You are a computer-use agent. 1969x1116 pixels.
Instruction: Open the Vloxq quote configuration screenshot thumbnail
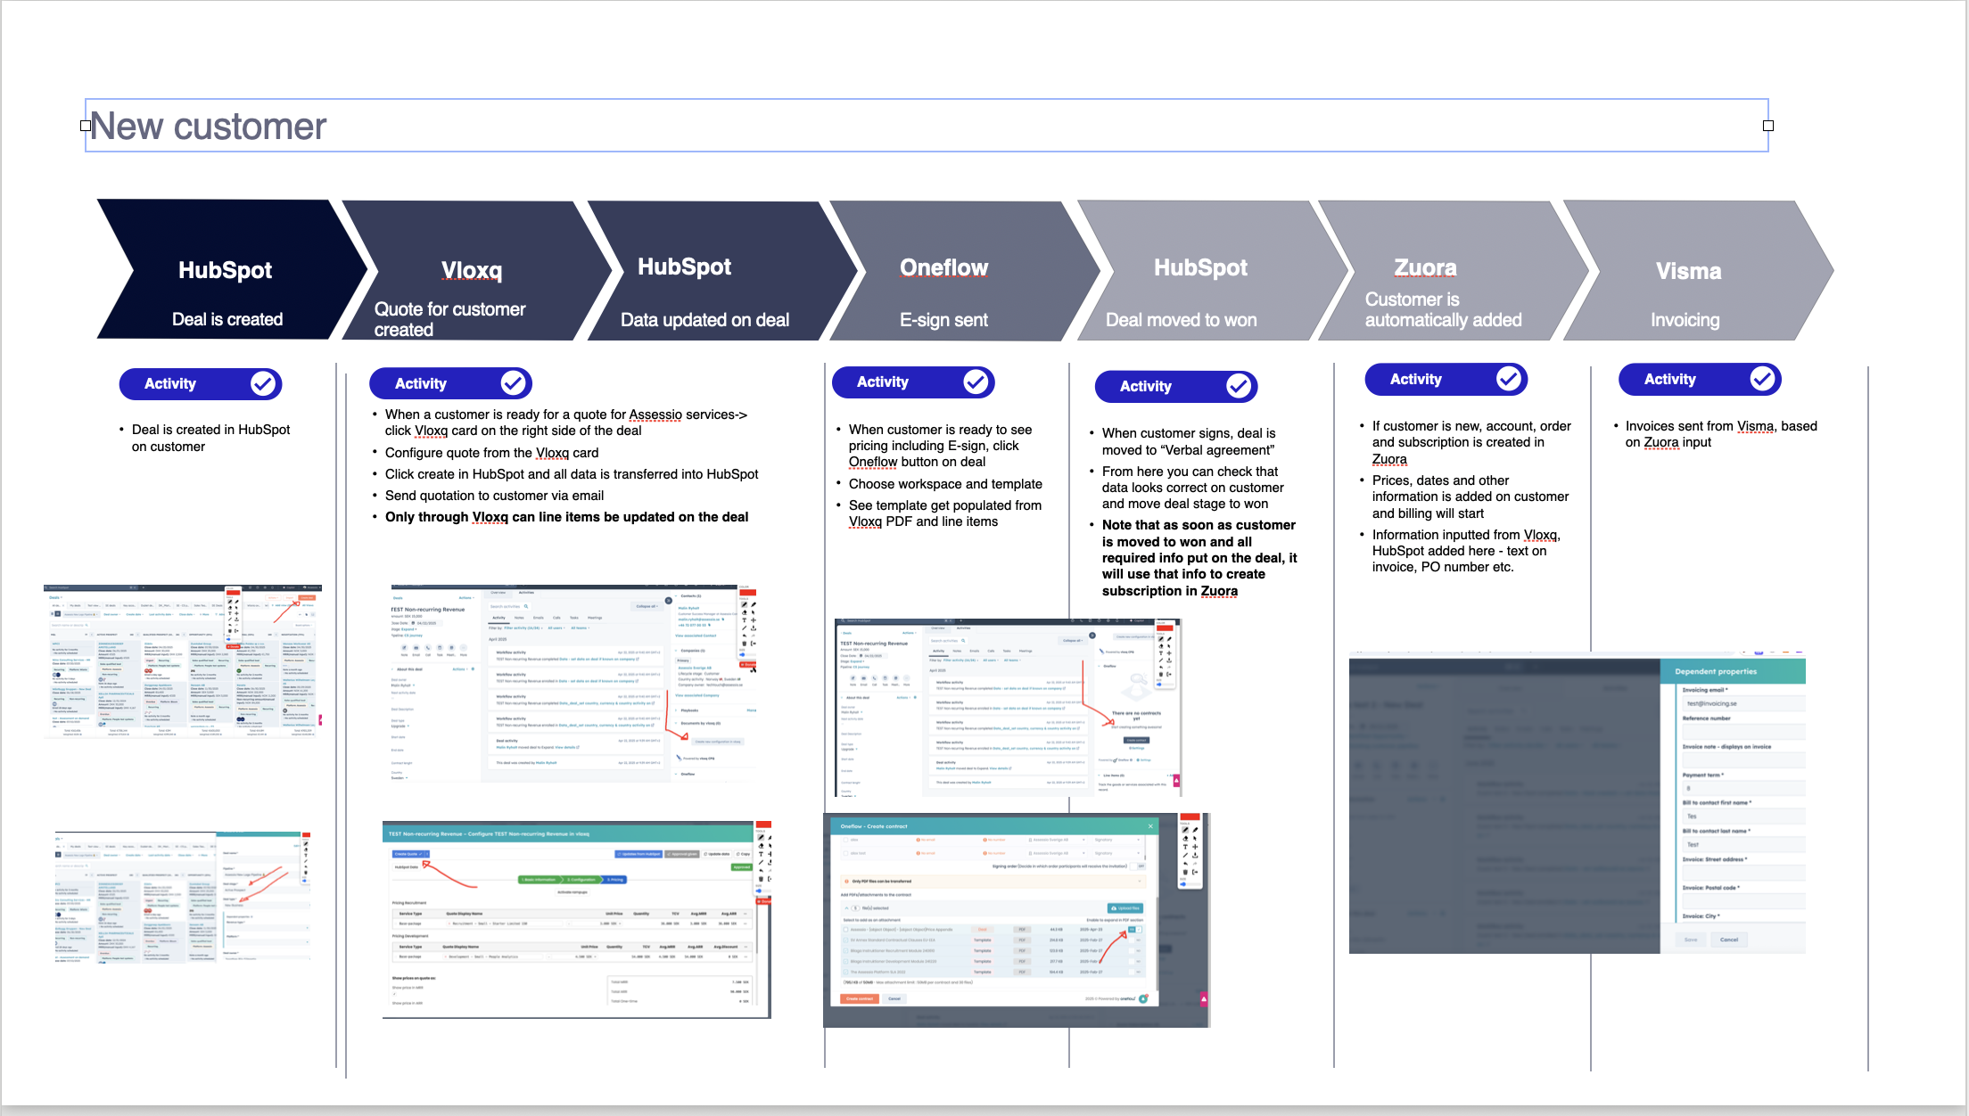[576, 919]
